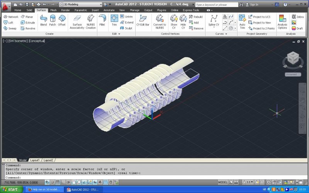Toggle NURBS Creation mode
Viewport: 309px width, 193px height.
pos(91,22)
